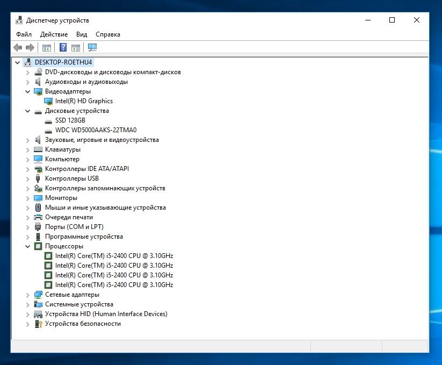Screen dimensions: 442x365
Task: Click the Мониторы monitor icon
Action: (38, 198)
